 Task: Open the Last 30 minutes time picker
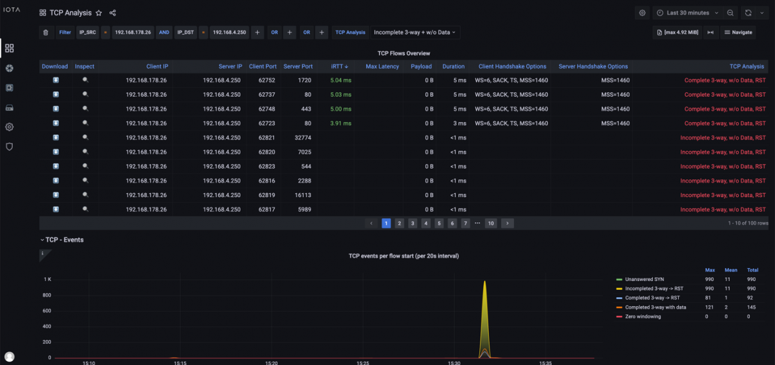pyautogui.click(x=687, y=13)
